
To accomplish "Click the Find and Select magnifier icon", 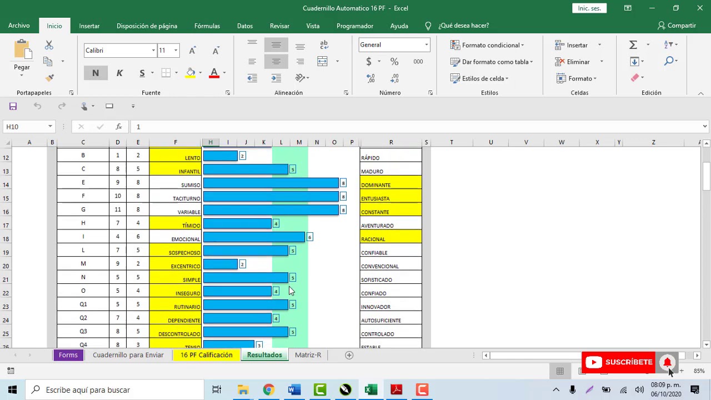I will pyautogui.click(x=669, y=61).
